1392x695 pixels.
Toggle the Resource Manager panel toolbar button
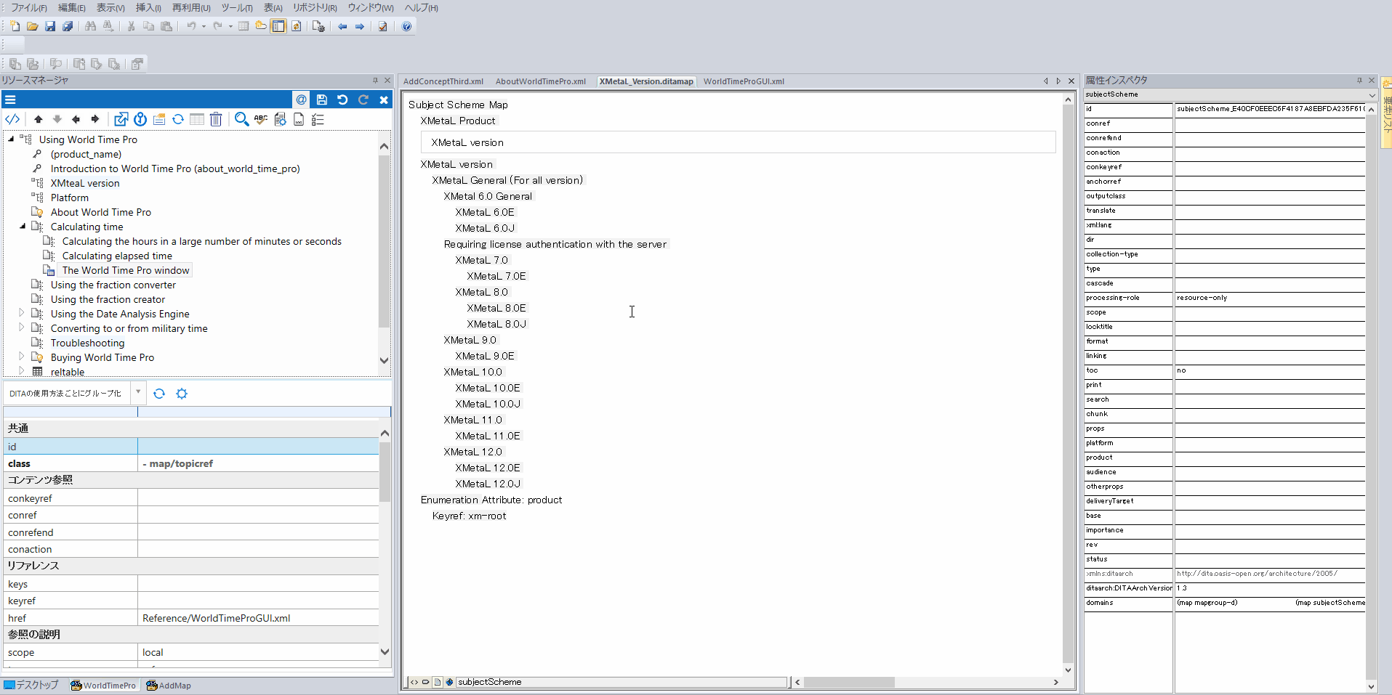coord(278,26)
